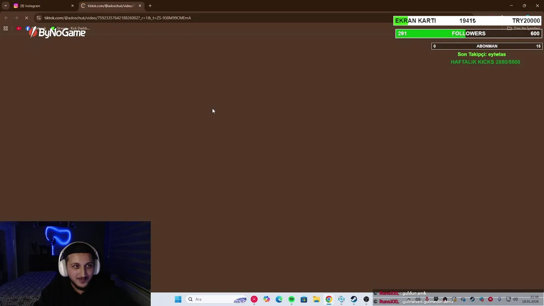This screenshot has width=544, height=306.
Task: Click the HAFTALIK KICKS 2850/5500 text
Action: click(x=485, y=62)
